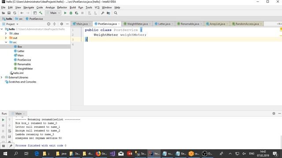
Task: Click the Save All toolbar icon
Action: coord(9,13)
